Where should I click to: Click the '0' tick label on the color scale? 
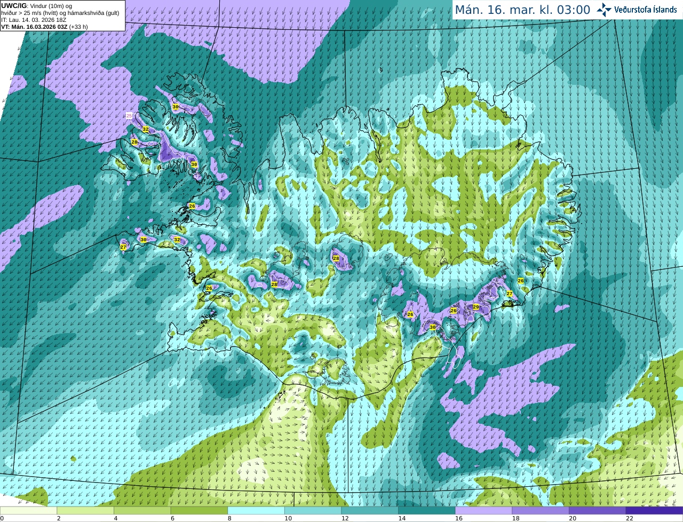tap(2, 518)
